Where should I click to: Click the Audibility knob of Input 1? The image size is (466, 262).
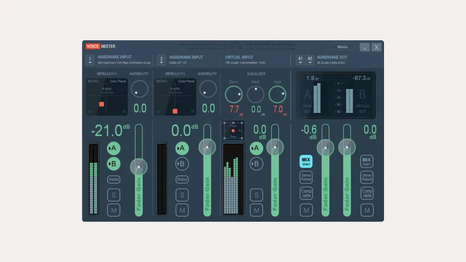[x=139, y=89]
